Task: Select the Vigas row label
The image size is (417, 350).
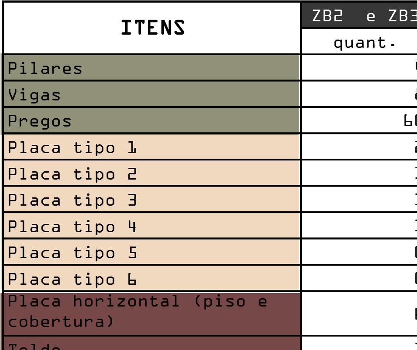Action: [x=151, y=94]
